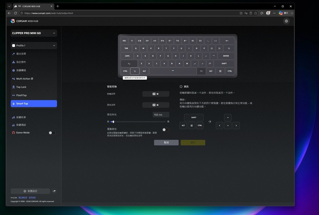Go to the FlashTap page

34,95
